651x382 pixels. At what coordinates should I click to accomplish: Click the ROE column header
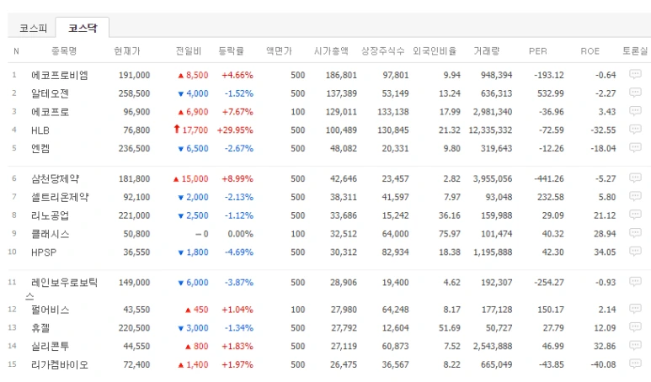point(590,51)
